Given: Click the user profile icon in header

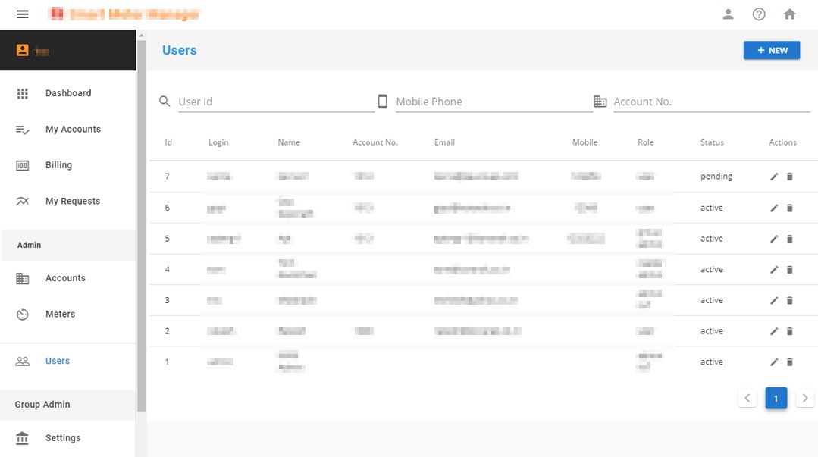Looking at the screenshot, I should pyautogui.click(x=728, y=14).
